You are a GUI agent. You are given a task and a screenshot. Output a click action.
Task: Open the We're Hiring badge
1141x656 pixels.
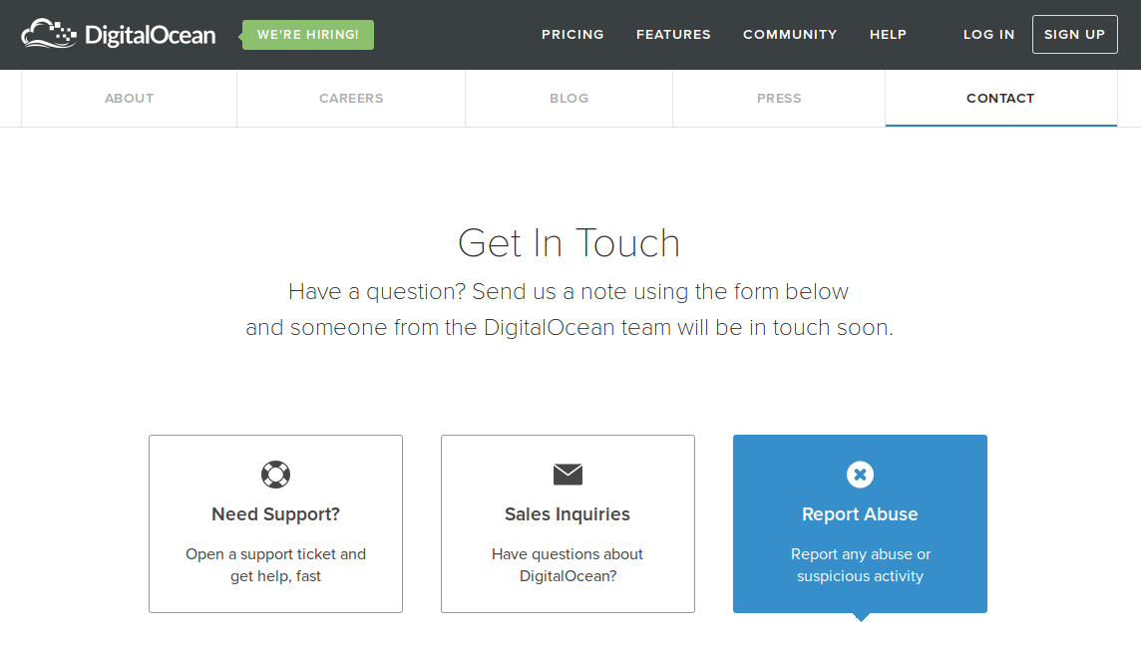pyautogui.click(x=307, y=35)
